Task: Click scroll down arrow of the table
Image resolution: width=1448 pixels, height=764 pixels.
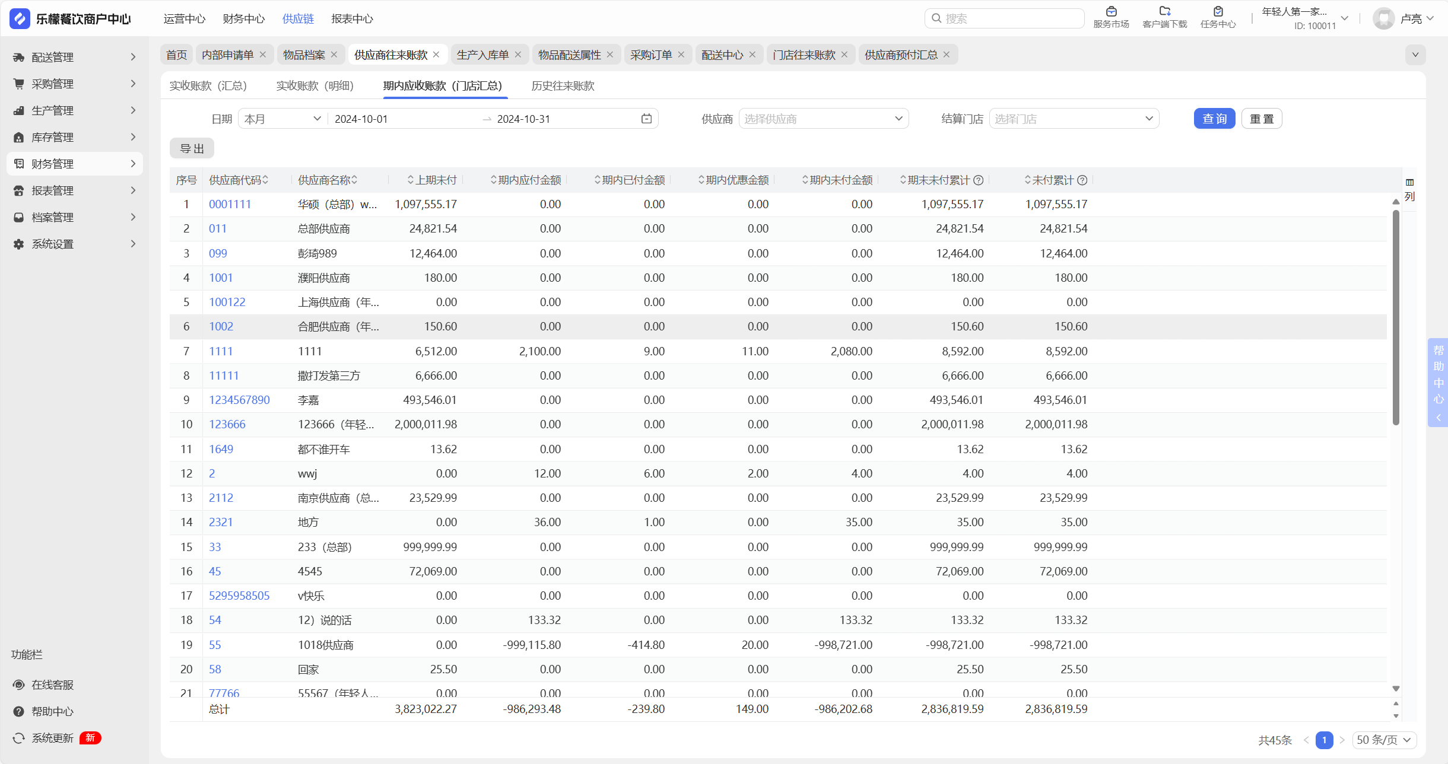Action: (x=1396, y=688)
